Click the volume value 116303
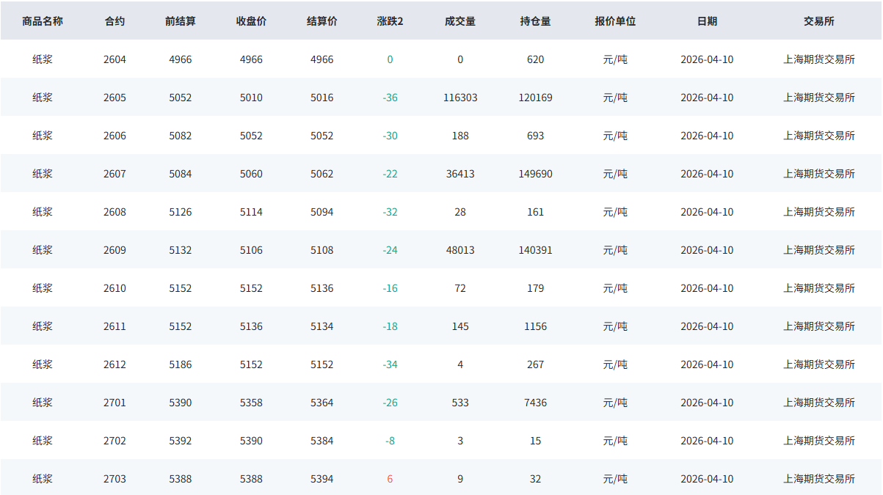 coord(460,98)
